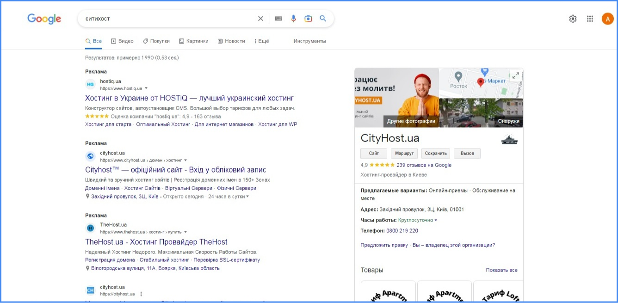Open the on-screen keyboard icon

278,19
